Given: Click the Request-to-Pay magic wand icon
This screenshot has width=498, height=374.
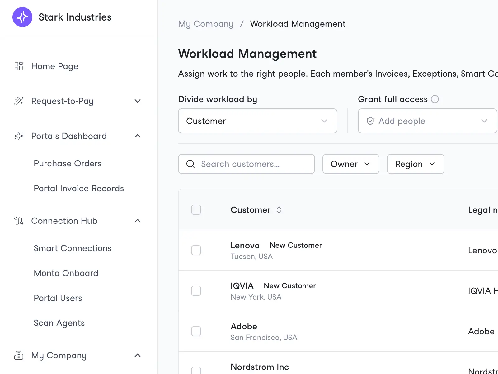Looking at the screenshot, I should 19,101.
